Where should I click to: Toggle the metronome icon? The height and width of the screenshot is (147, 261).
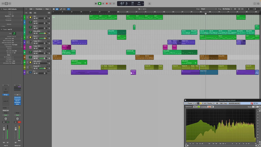click(x=150, y=4)
